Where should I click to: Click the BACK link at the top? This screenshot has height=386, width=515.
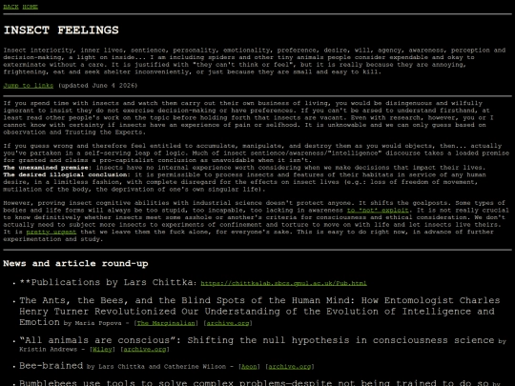click(x=10, y=7)
